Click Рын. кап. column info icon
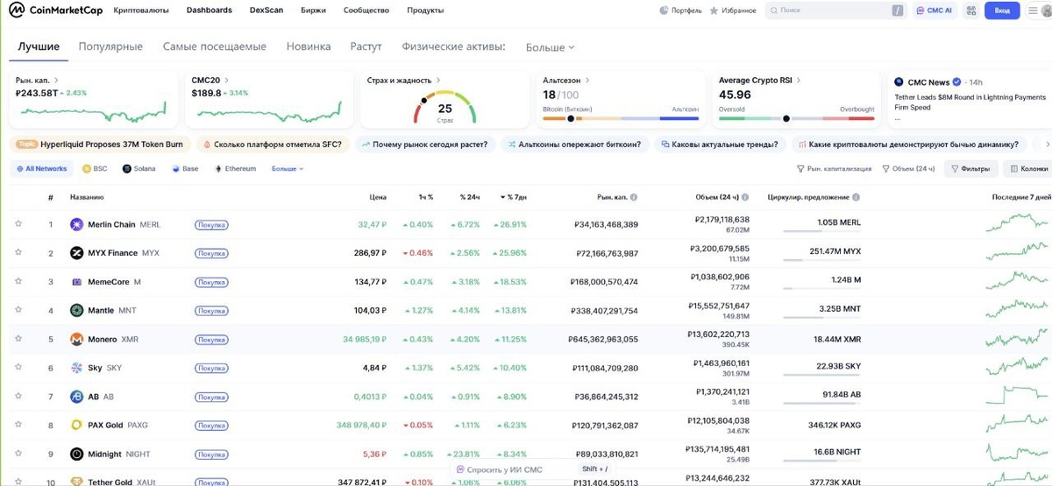The height and width of the screenshot is (486, 1052). (x=634, y=197)
